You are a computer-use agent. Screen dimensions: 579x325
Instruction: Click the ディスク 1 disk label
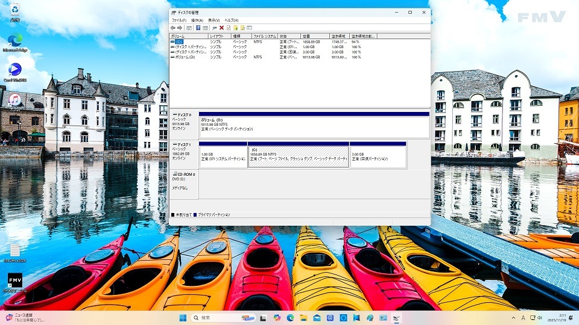coord(184,145)
